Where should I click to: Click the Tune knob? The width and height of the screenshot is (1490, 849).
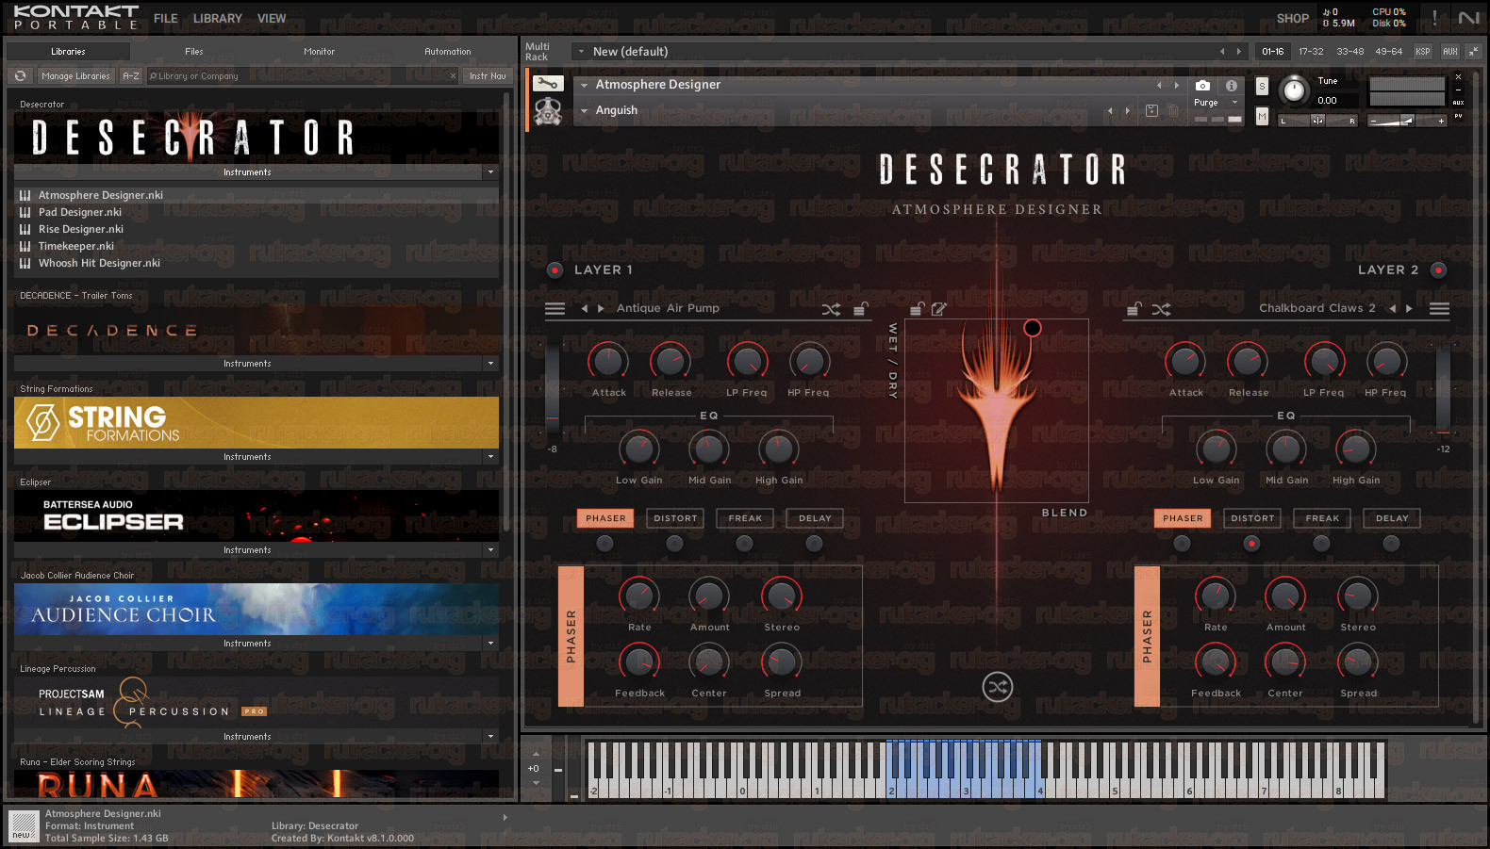pos(1295,90)
